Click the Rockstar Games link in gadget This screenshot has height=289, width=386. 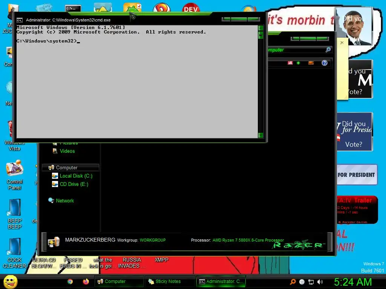coord(354,222)
